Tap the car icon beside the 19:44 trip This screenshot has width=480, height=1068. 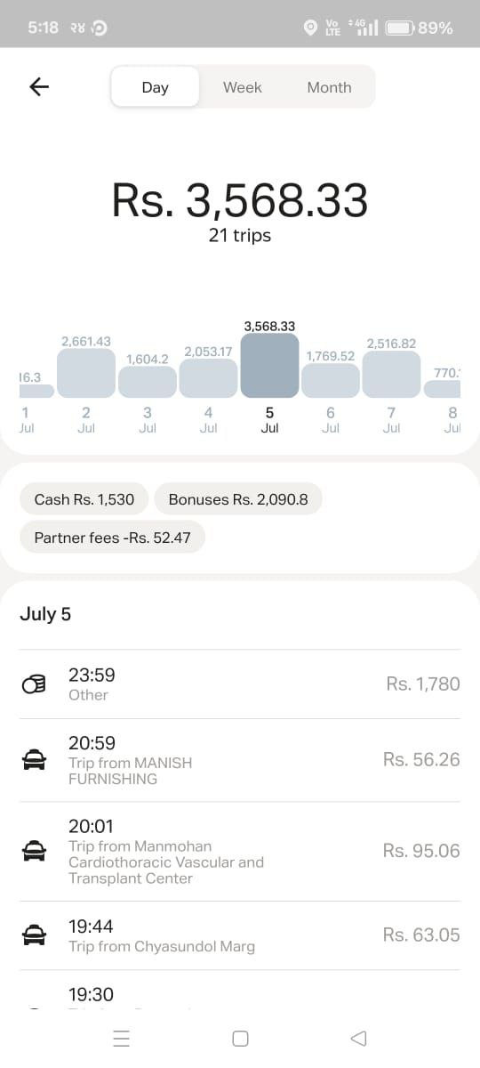pyautogui.click(x=33, y=935)
